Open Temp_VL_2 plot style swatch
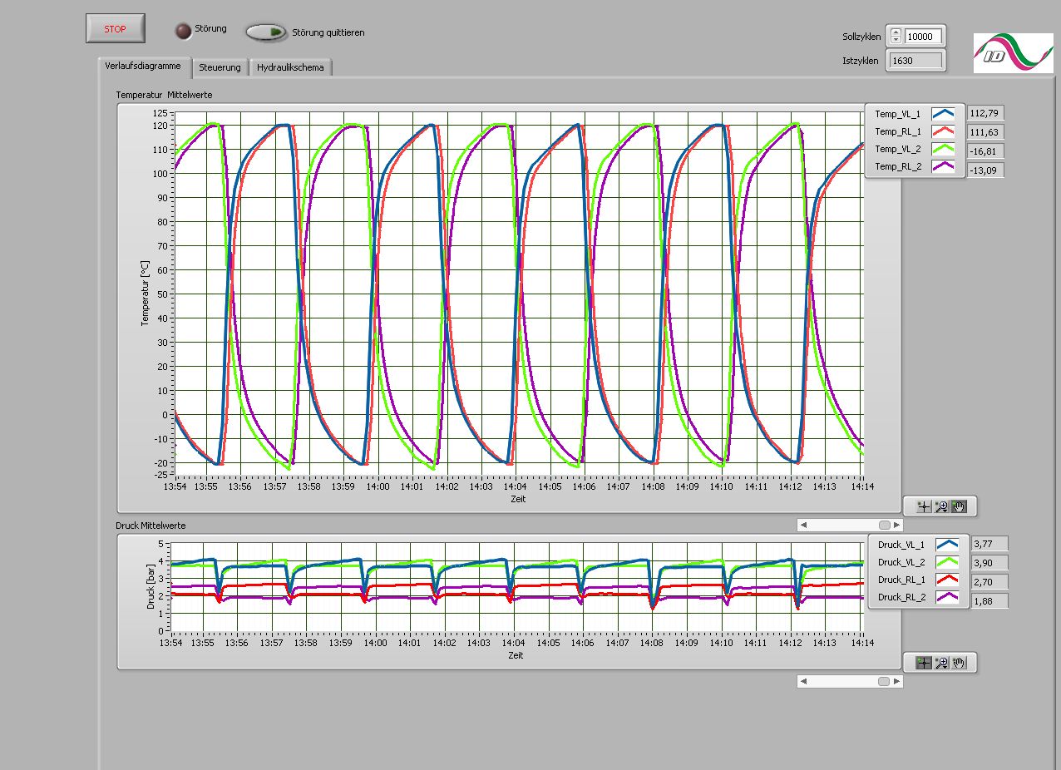 tap(943, 150)
